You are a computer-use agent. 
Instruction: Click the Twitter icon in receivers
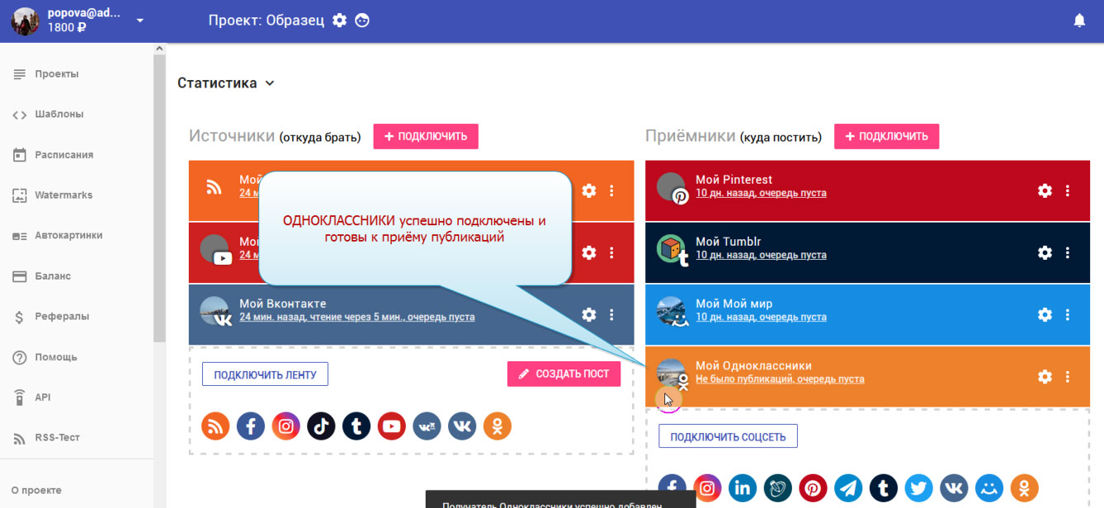[918, 487]
